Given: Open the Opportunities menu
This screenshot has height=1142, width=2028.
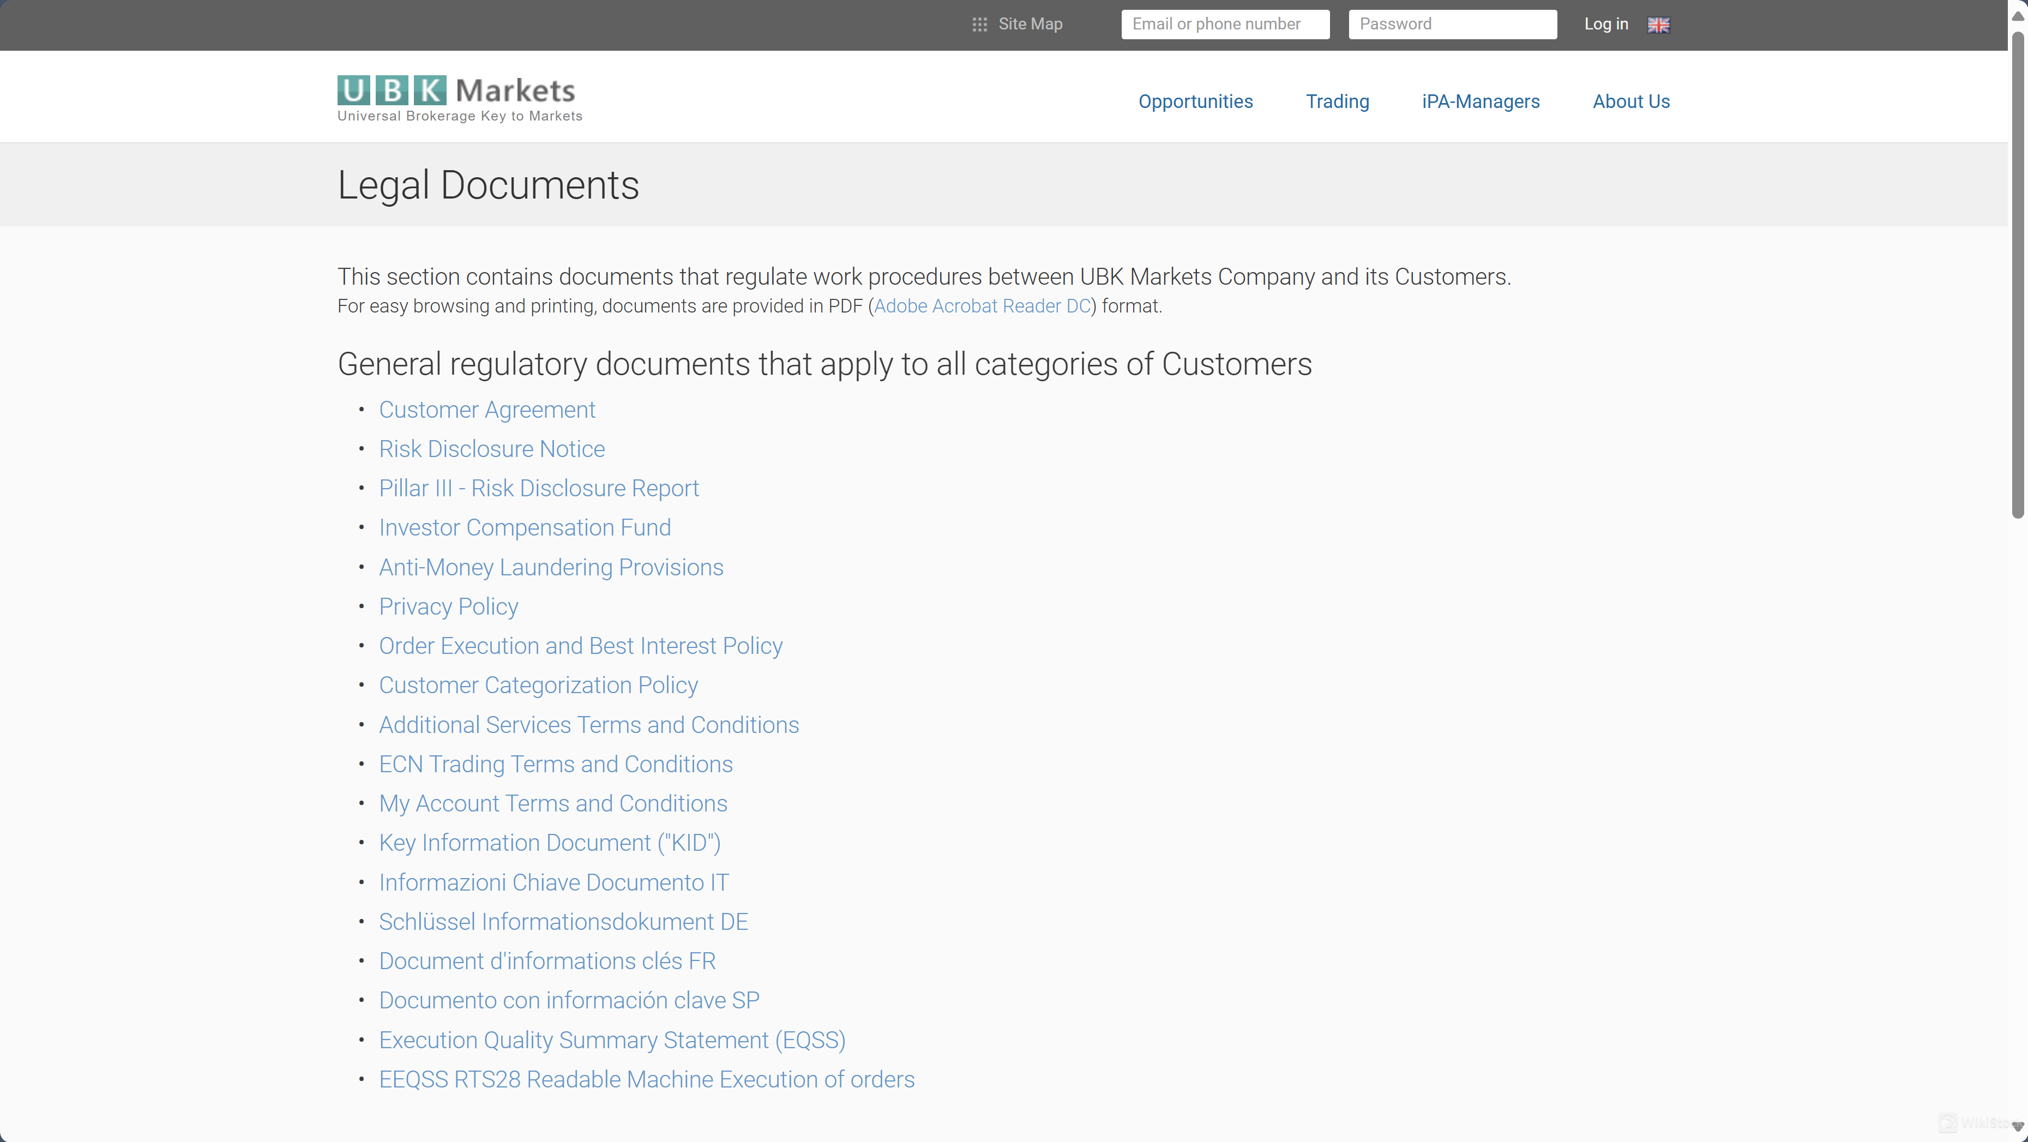Looking at the screenshot, I should pyautogui.click(x=1195, y=101).
